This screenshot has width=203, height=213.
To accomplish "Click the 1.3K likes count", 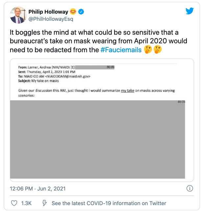I will pyautogui.click(x=26, y=203).
